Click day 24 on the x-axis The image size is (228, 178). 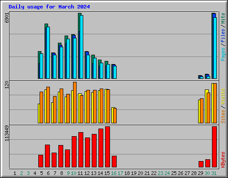(167, 173)
